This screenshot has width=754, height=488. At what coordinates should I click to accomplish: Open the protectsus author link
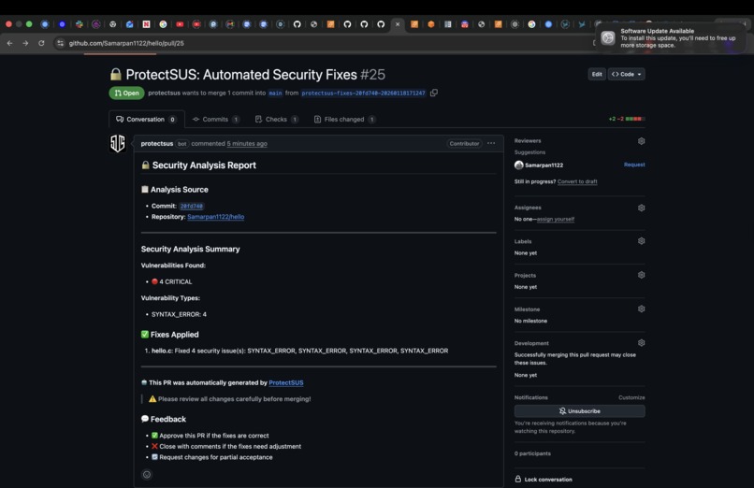pos(157,144)
